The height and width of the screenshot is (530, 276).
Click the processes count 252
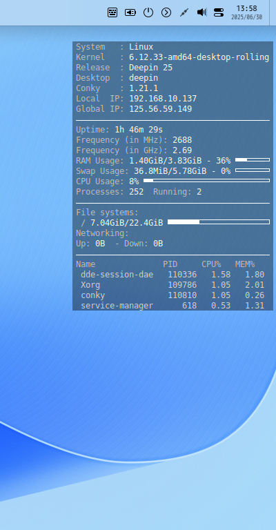tap(137, 192)
